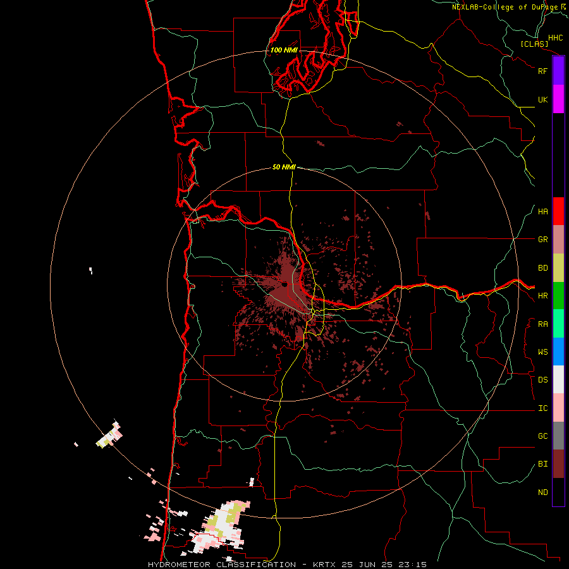Click the white DS legend swatch
The height and width of the screenshot is (569, 569).
pyautogui.click(x=558, y=379)
